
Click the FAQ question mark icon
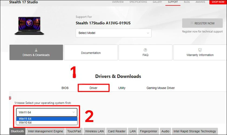[x=145, y=50]
